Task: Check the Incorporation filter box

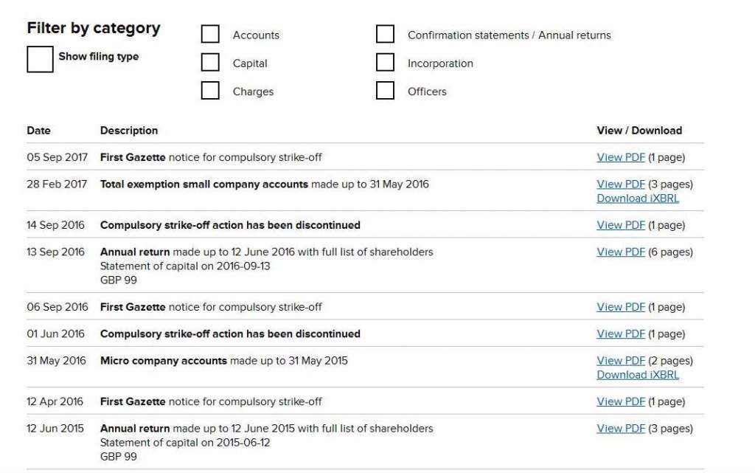Action: click(x=385, y=63)
